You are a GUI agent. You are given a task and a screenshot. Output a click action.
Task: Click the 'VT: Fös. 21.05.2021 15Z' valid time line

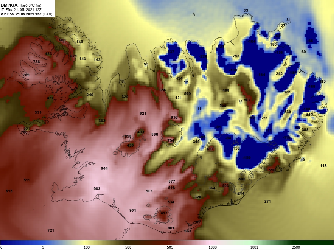21,14
